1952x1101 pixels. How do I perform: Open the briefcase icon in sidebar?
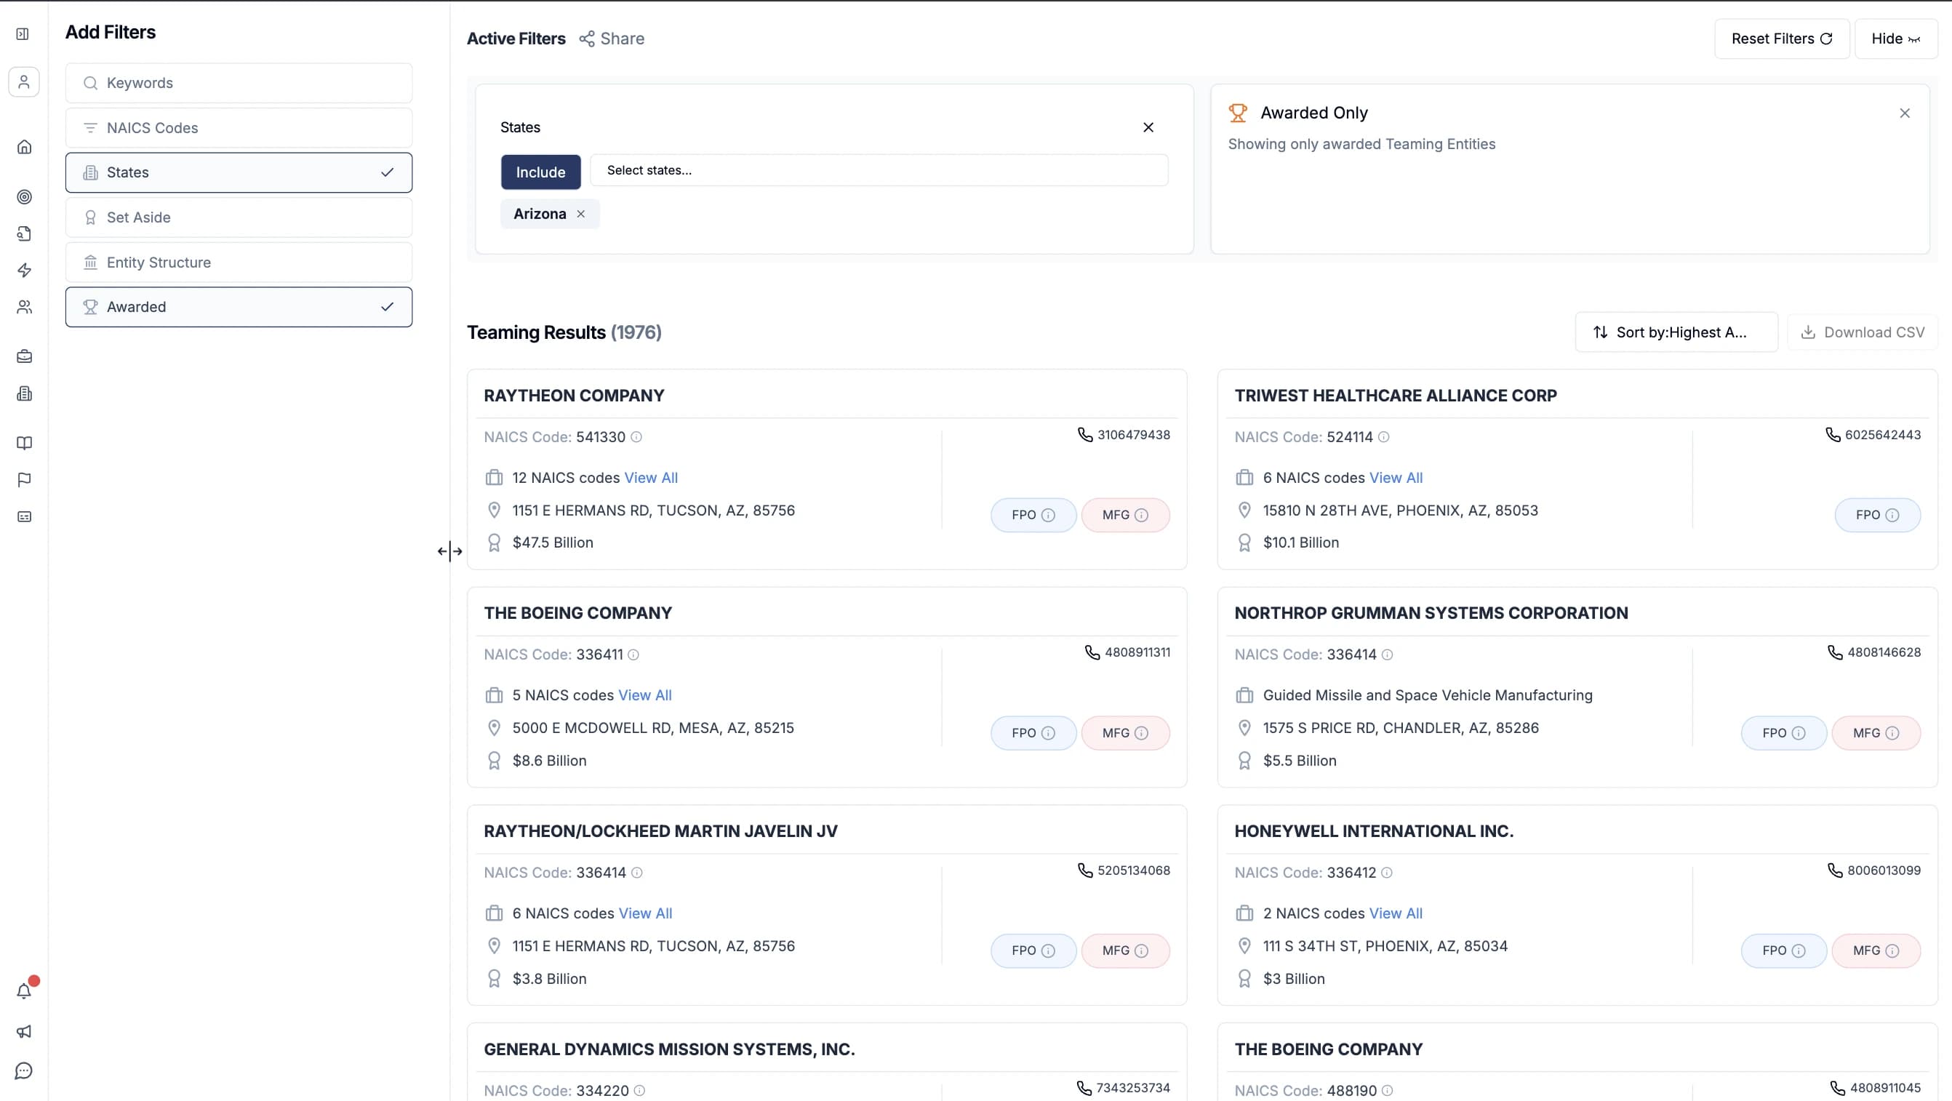pos(24,356)
